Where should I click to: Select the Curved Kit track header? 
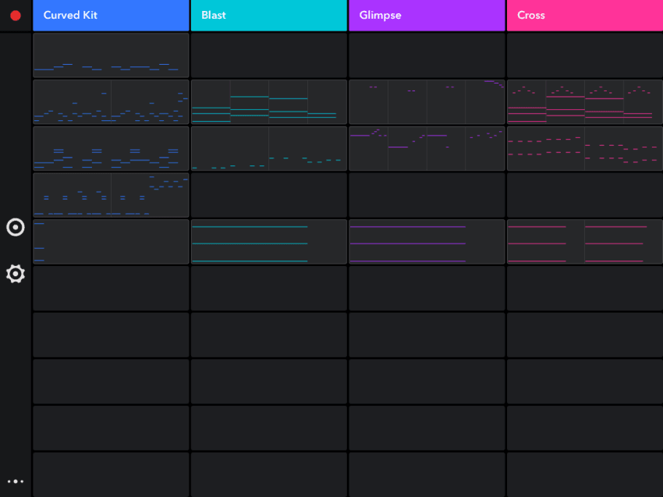(x=111, y=15)
